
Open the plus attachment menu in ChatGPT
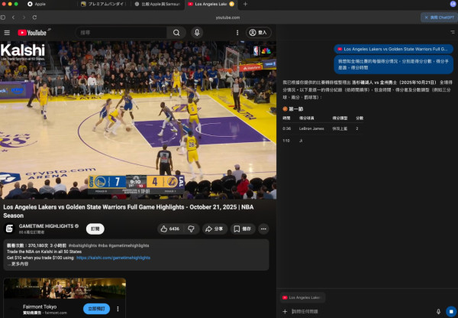coord(285,311)
